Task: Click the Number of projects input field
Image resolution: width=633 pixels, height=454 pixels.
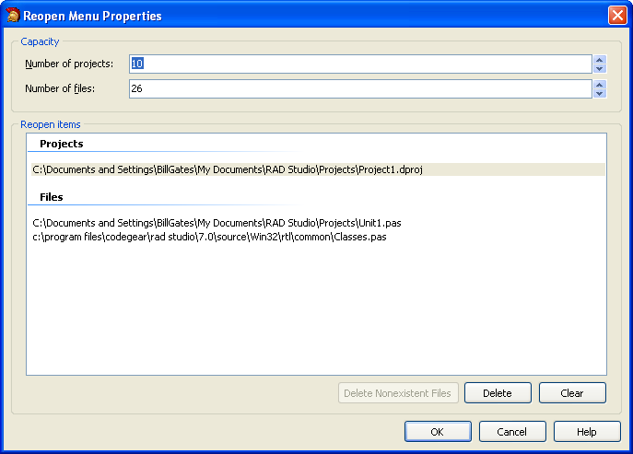Action: click(359, 64)
